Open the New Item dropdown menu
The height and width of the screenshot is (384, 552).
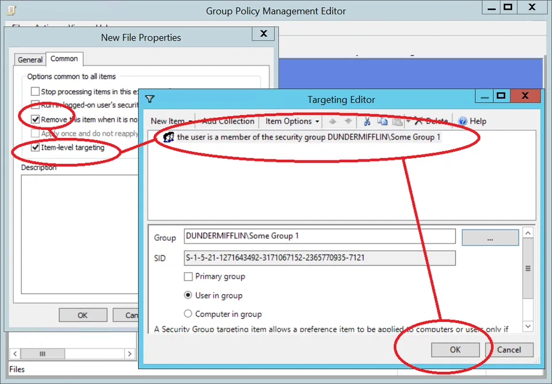[x=171, y=121]
